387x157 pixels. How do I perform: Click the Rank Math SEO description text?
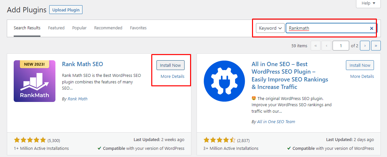pyautogui.click(x=101, y=81)
